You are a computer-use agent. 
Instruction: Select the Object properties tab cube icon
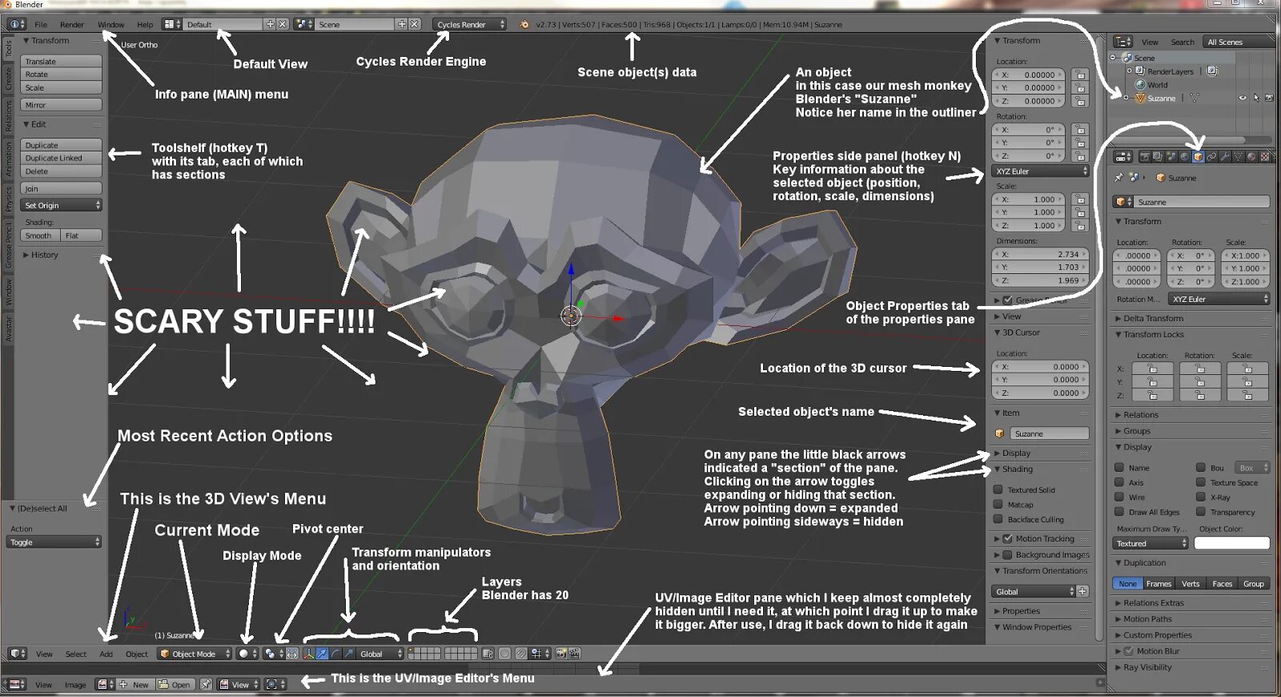point(1198,156)
